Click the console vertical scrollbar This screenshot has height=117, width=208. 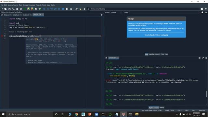point(206,94)
